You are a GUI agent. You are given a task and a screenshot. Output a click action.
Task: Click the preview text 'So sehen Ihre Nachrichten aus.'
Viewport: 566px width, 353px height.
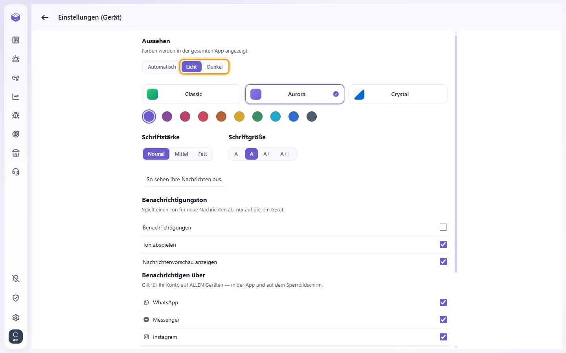pyautogui.click(x=184, y=179)
